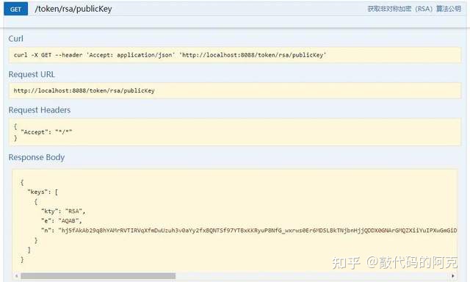Click the empty scrollbar track area
470x282 pixels.
(313, 275)
